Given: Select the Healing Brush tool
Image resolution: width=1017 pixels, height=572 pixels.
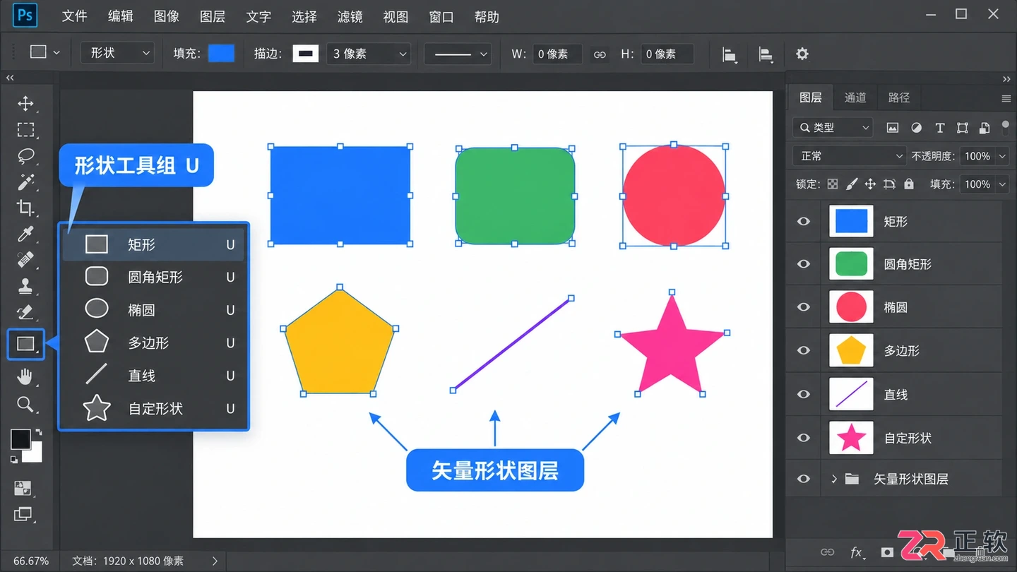Looking at the screenshot, I should click(25, 260).
